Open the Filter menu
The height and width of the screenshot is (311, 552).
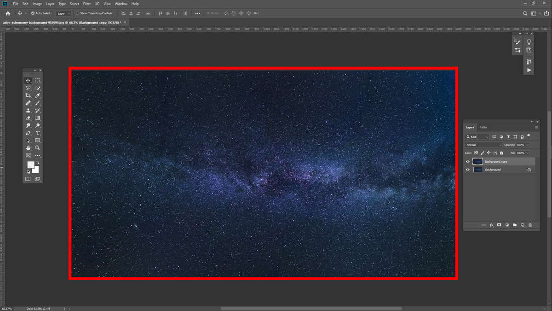click(x=87, y=4)
